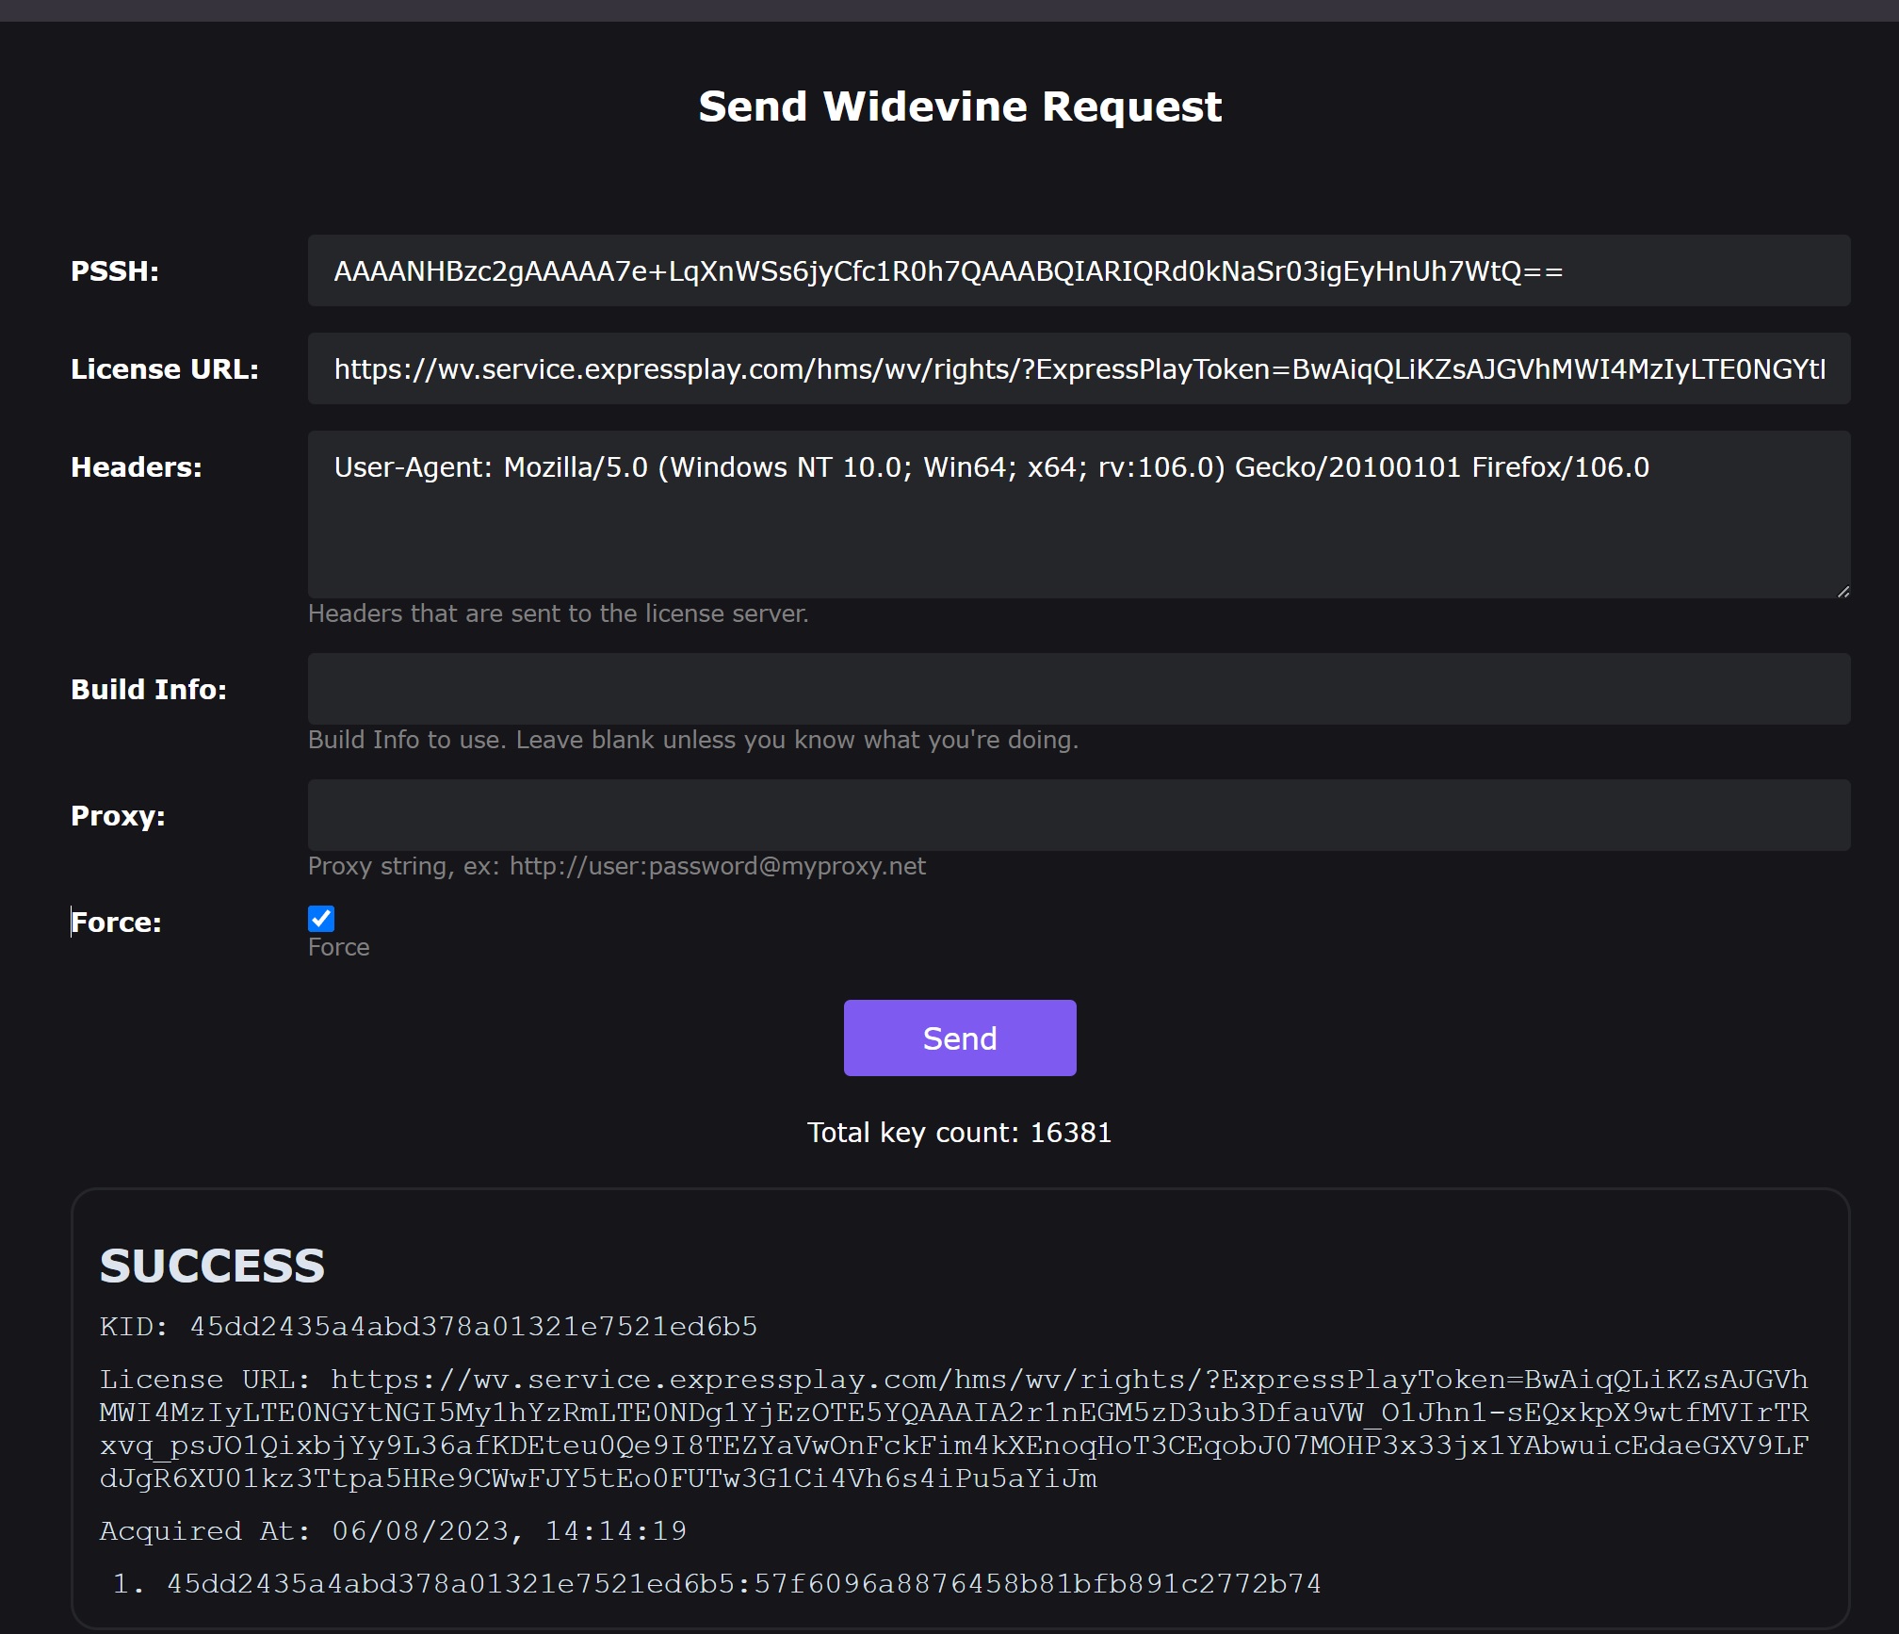Click the License URL label

[165, 369]
